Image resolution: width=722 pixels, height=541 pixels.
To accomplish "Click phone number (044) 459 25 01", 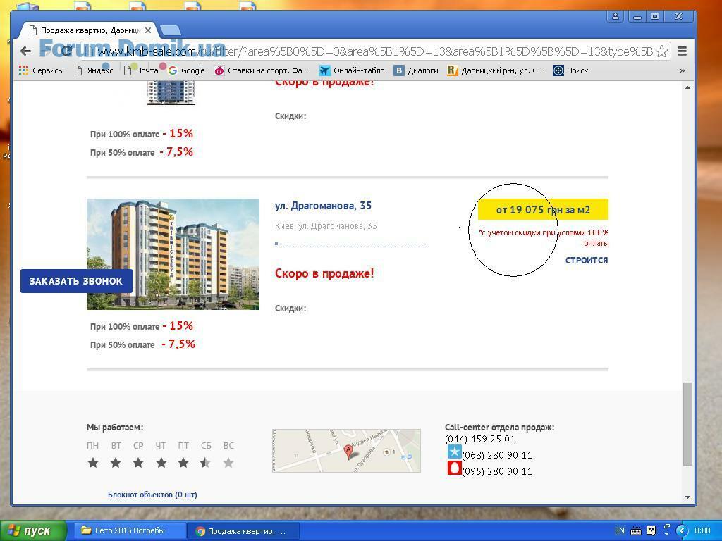I will click(x=479, y=439).
